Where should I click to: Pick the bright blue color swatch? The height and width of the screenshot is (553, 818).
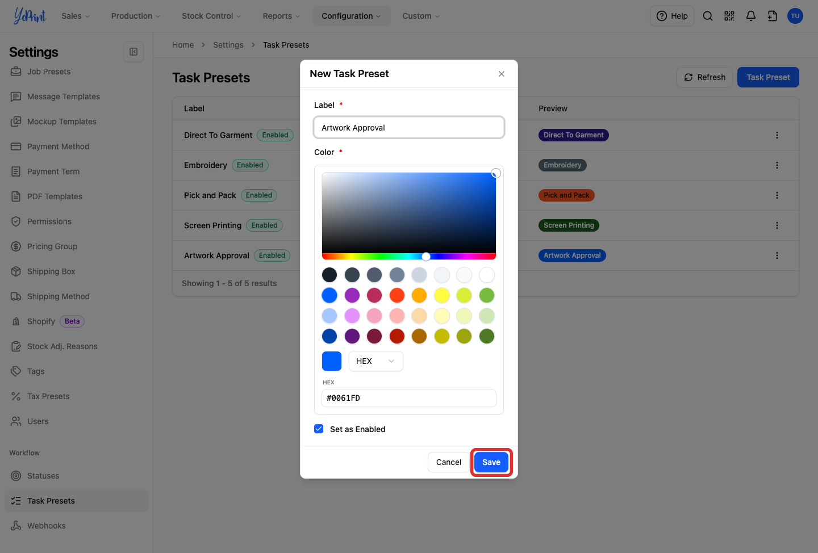(329, 295)
